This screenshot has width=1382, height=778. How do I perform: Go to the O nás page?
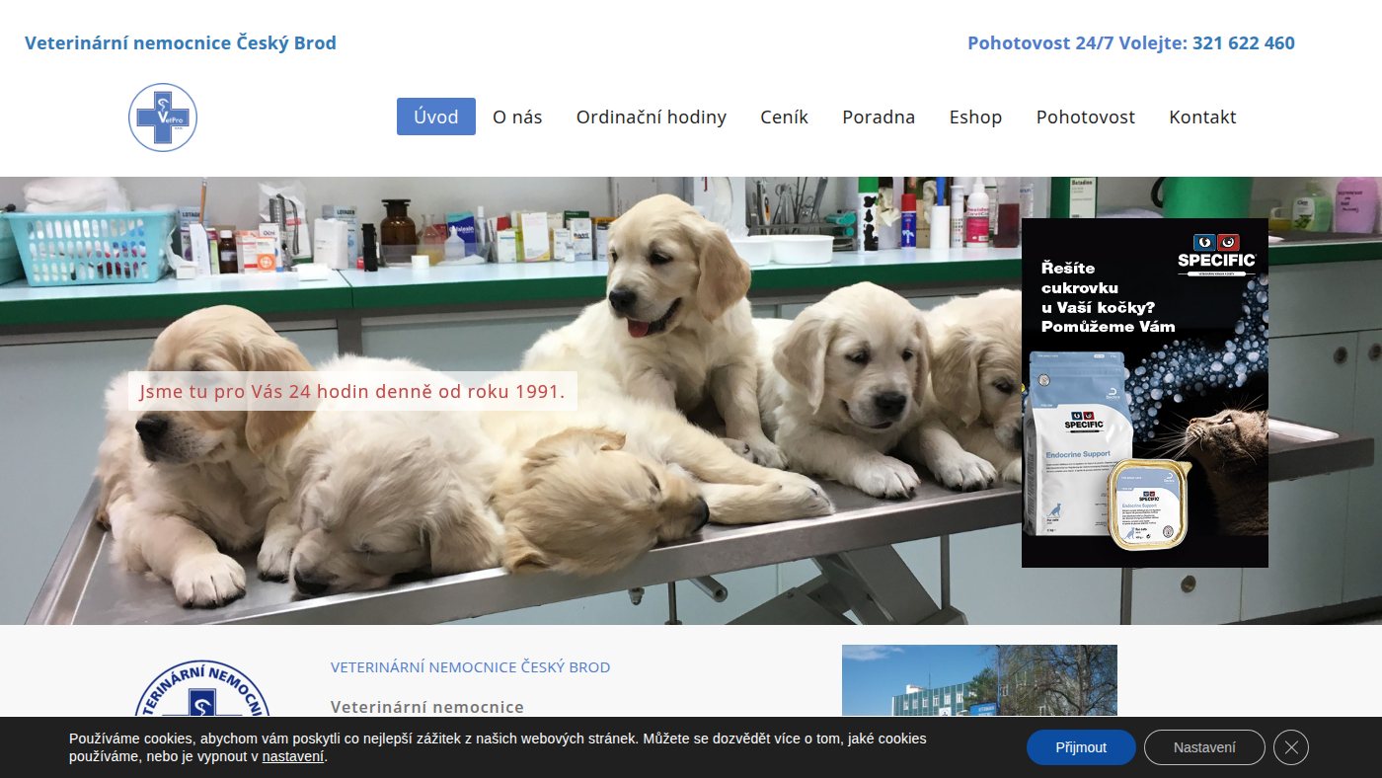point(517,117)
